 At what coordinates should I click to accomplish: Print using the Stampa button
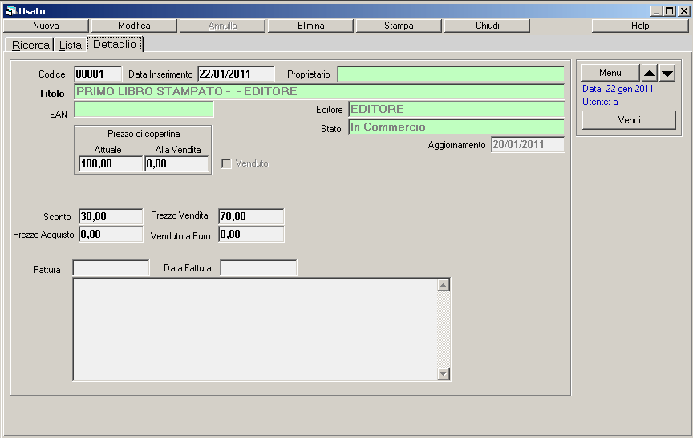[399, 26]
